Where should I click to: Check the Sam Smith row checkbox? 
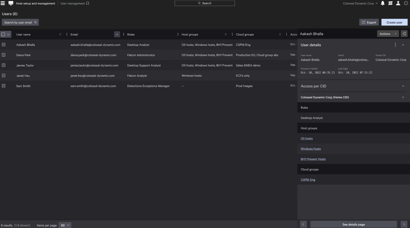click(x=4, y=86)
